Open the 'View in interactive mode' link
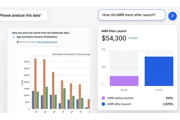The height and width of the screenshot is (120, 180). (47, 42)
